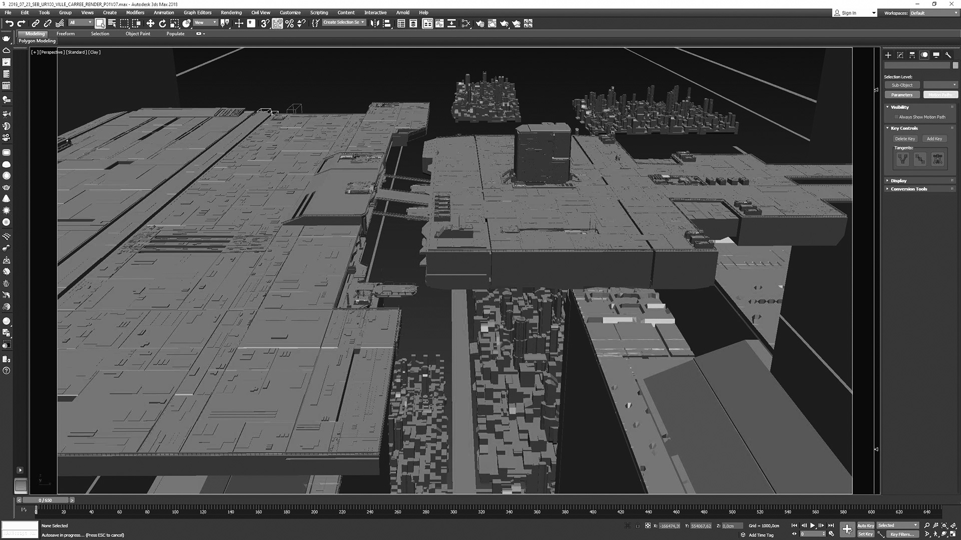Open the Utilities wrench panel icon

tap(948, 55)
